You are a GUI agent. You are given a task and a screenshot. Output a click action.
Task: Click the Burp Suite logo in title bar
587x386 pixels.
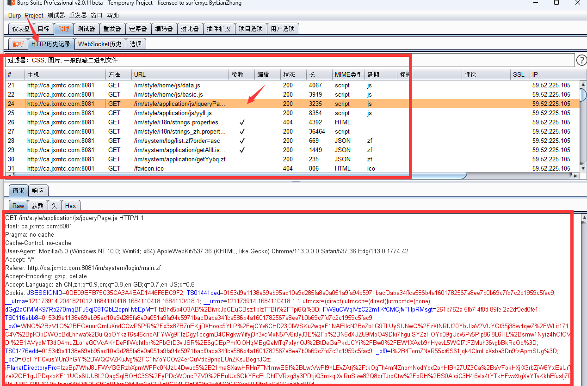point(11,3)
